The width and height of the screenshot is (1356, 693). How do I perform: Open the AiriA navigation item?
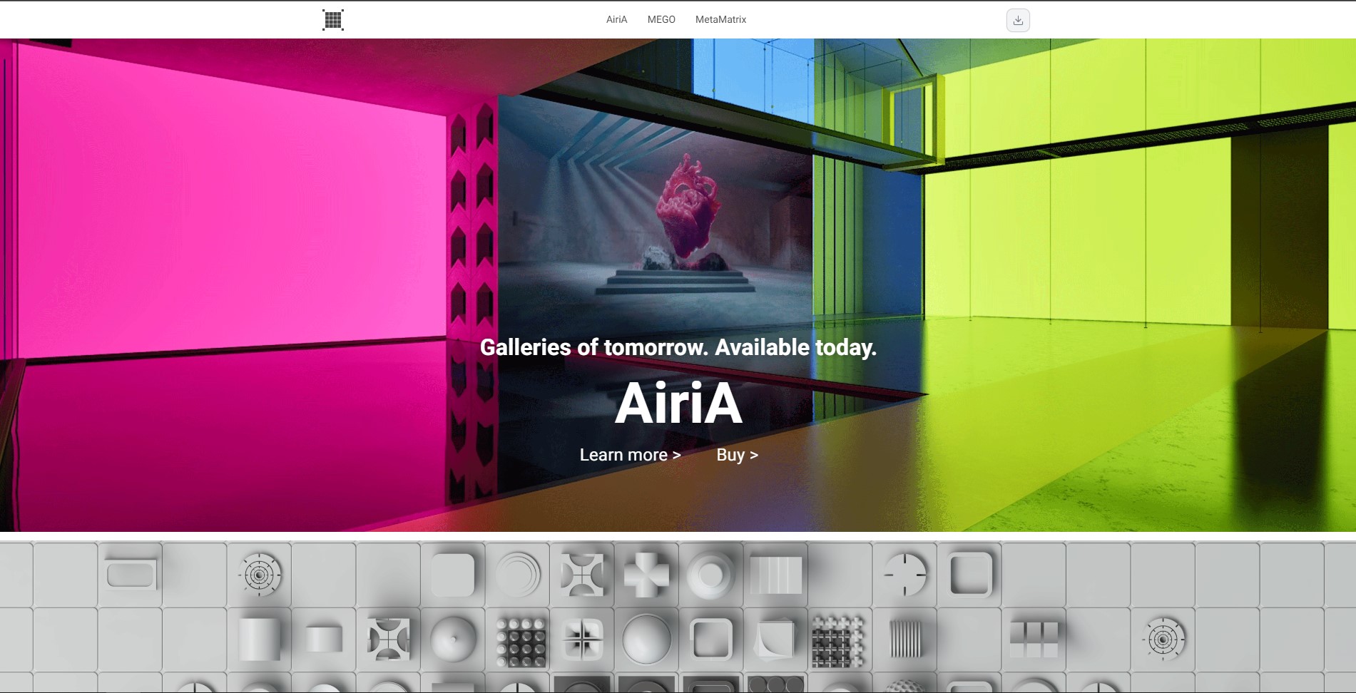point(616,19)
